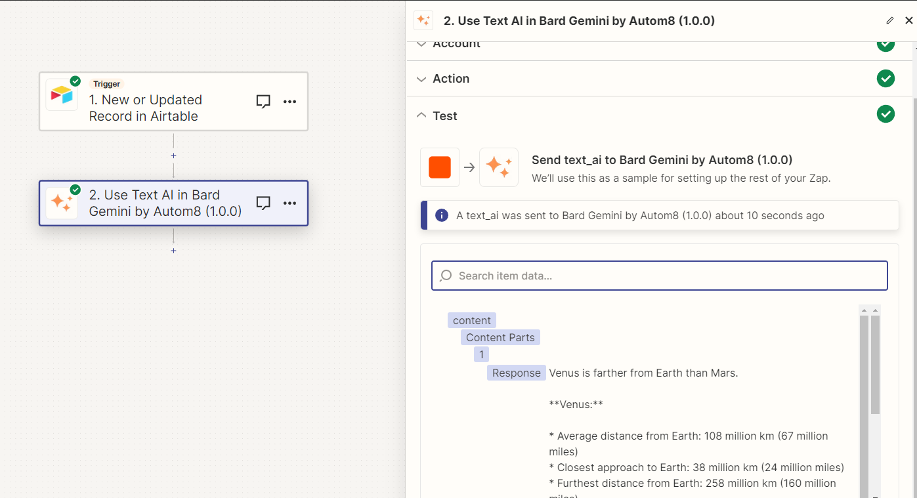The width and height of the screenshot is (917, 498).
Task: Click the 'Average distance from Earth: 108 million km' line
Action: click(689, 444)
